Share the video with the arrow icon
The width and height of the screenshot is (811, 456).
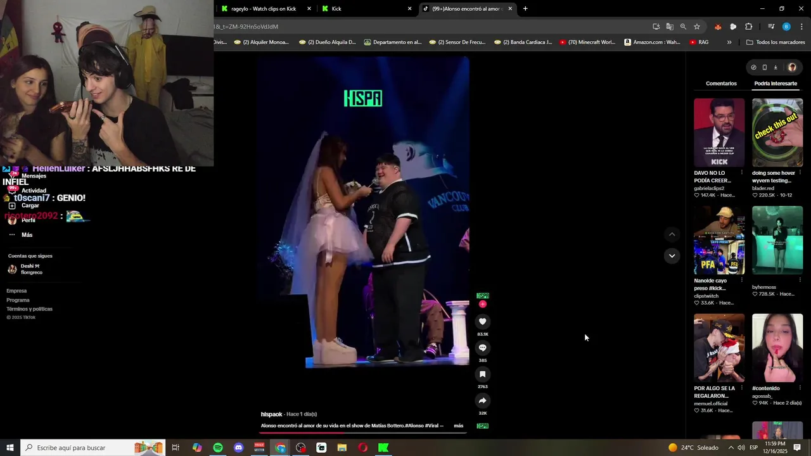pos(482,400)
